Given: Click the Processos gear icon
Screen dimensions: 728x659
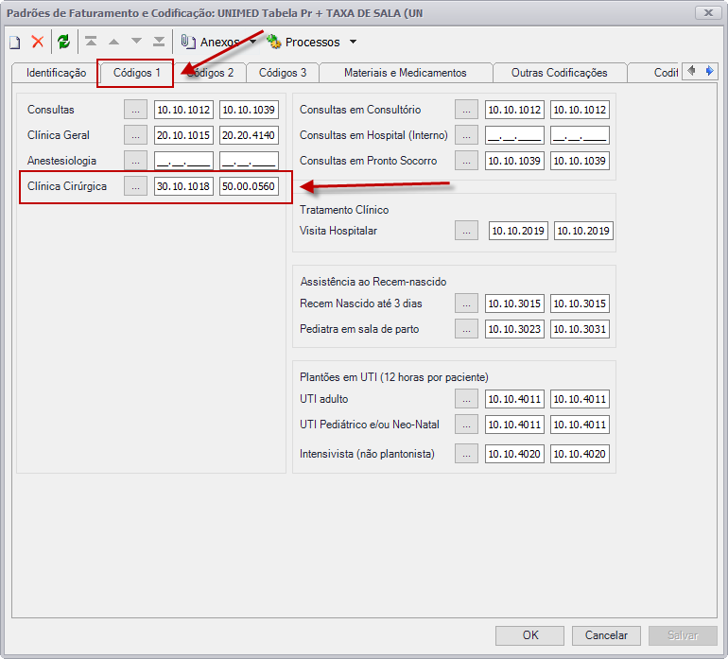Looking at the screenshot, I should 274,42.
